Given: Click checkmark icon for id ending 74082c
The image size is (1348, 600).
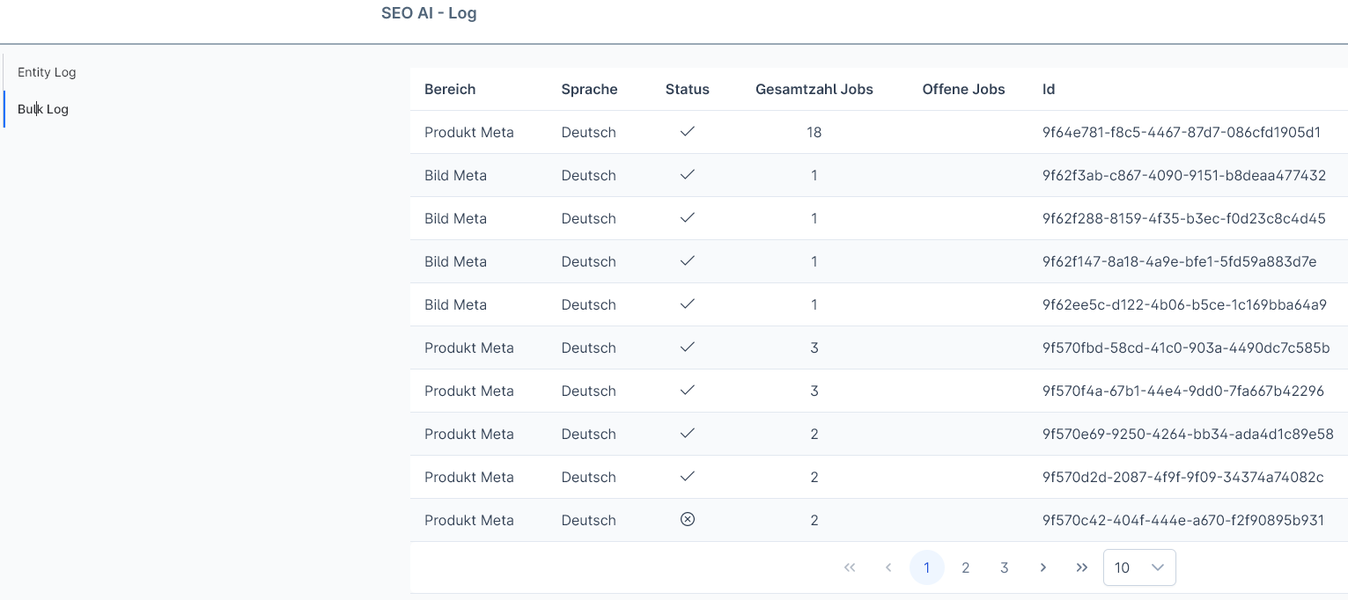Looking at the screenshot, I should click(x=688, y=476).
